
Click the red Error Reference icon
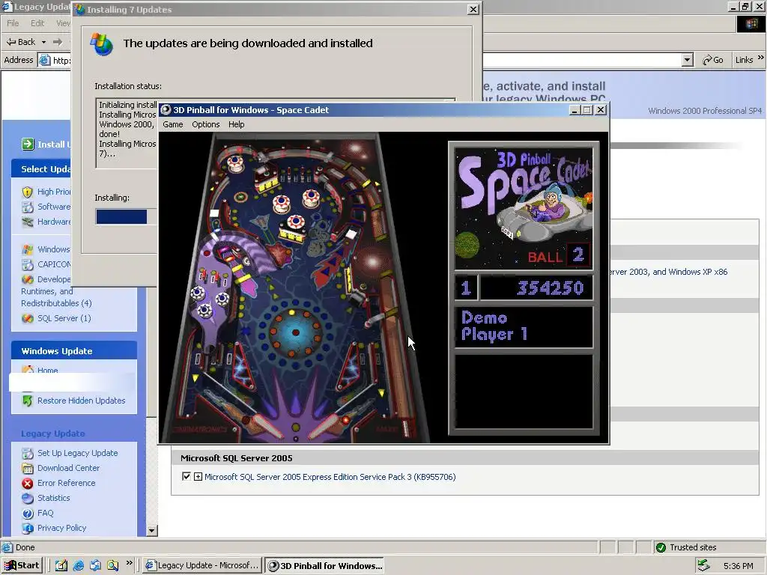point(28,483)
